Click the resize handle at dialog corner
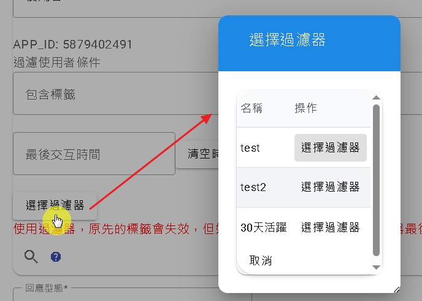Screen dimensions: 422x301 click(396, 289)
